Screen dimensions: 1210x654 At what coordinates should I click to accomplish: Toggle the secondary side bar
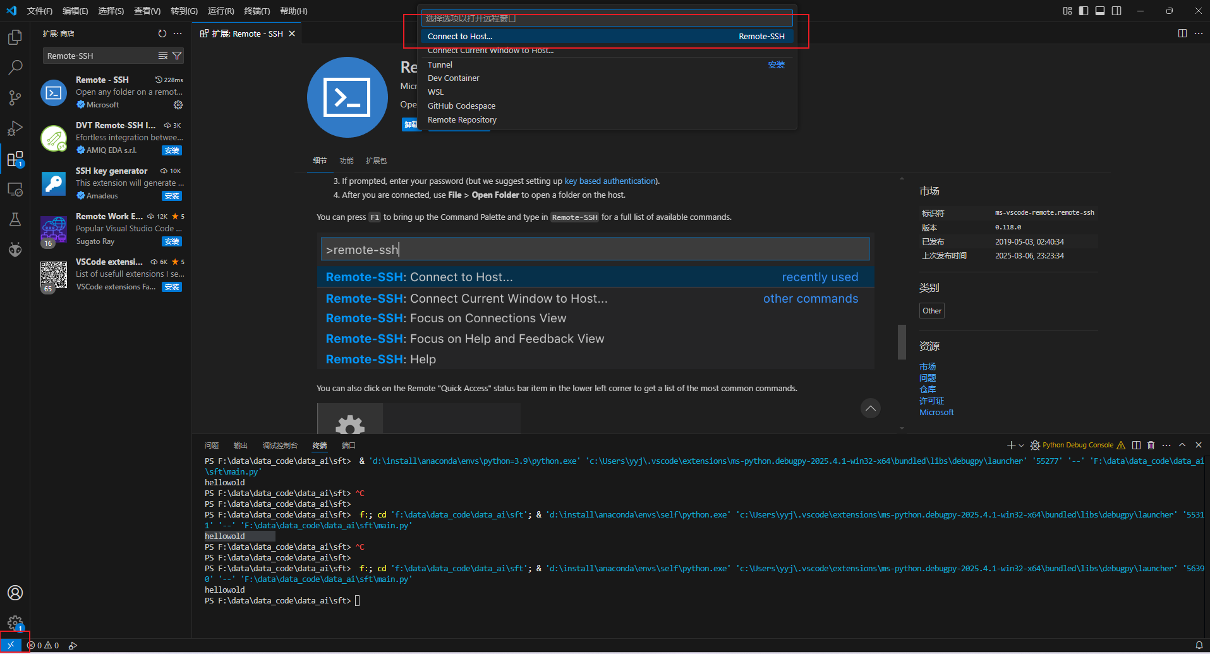(x=1116, y=11)
